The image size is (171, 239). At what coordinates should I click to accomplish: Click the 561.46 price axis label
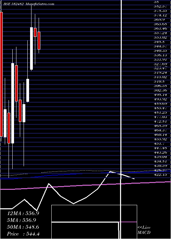coord(160,28)
